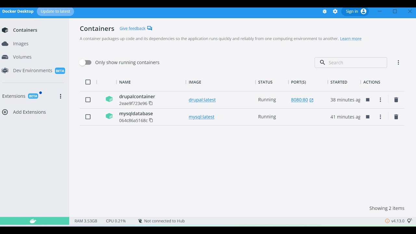Click CPU 0.21% status entry
This screenshot has width=416, height=234.
point(116,221)
